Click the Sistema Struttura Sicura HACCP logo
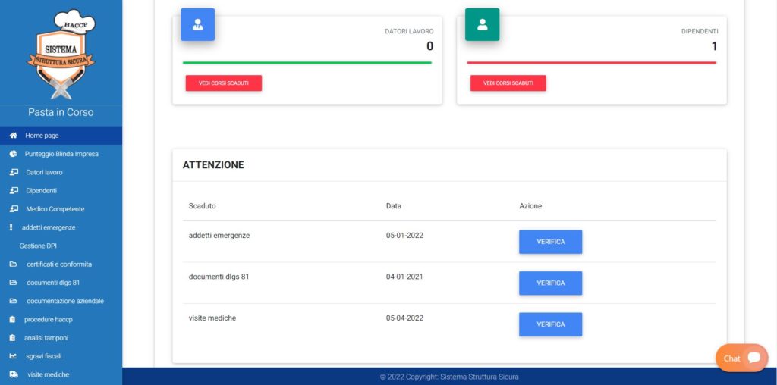This screenshot has height=385, width=777. [x=61, y=54]
